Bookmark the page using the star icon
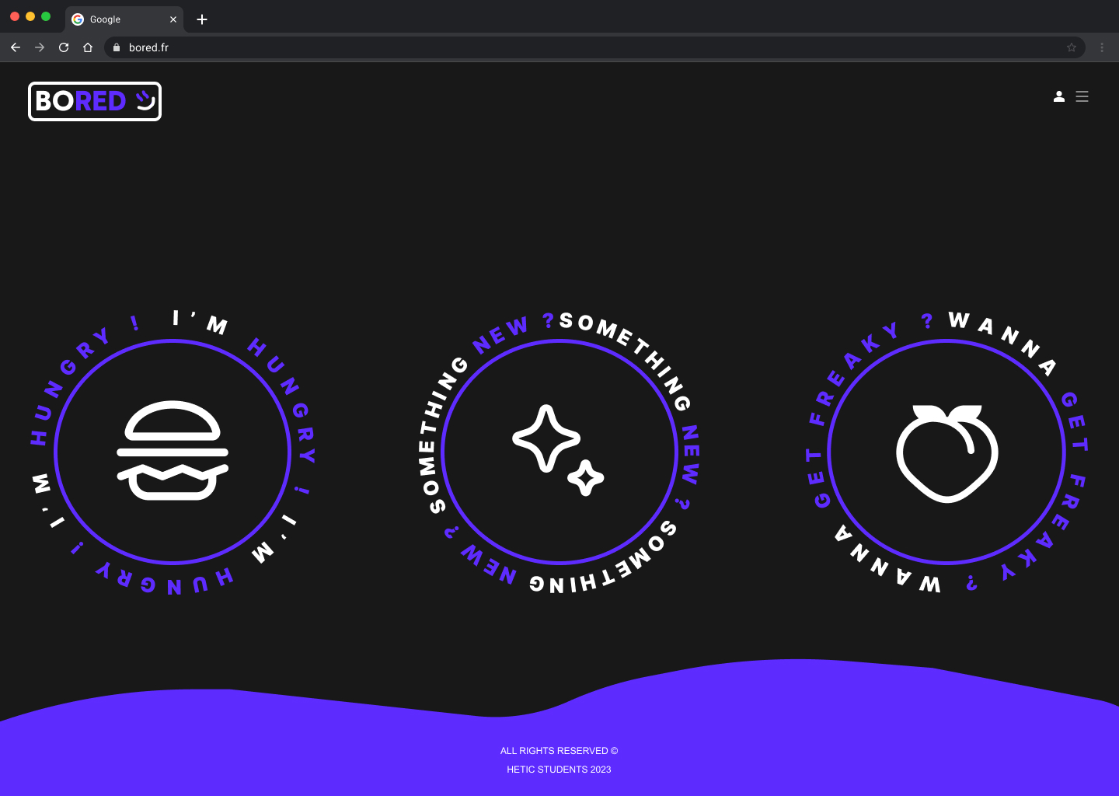This screenshot has height=796, width=1119. tap(1072, 47)
